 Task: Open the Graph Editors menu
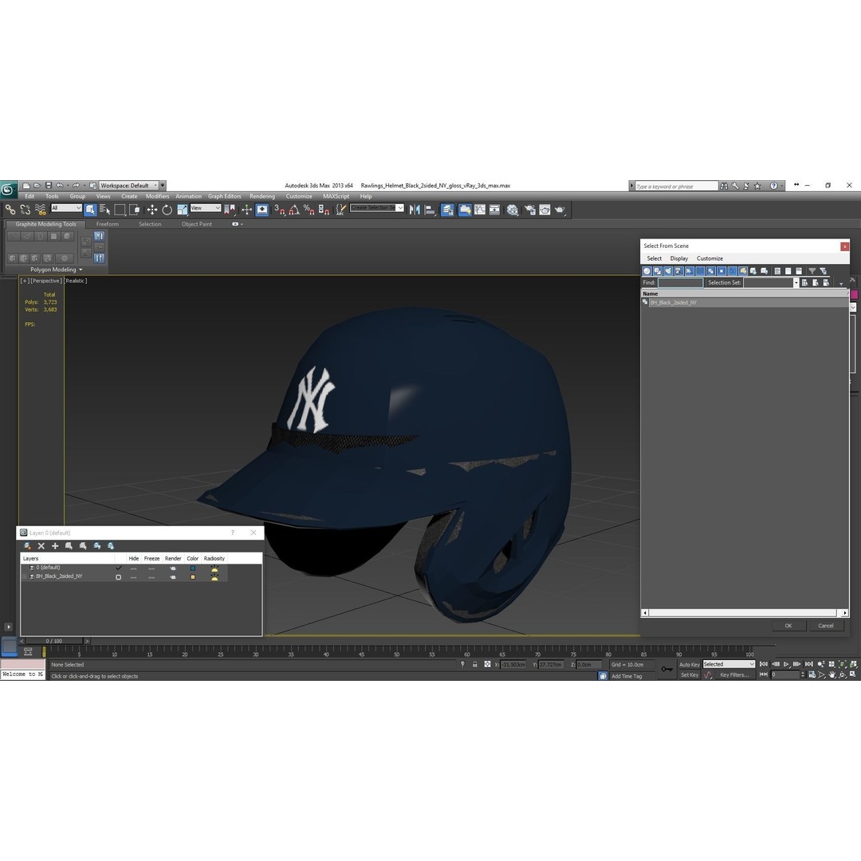(224, 197)
